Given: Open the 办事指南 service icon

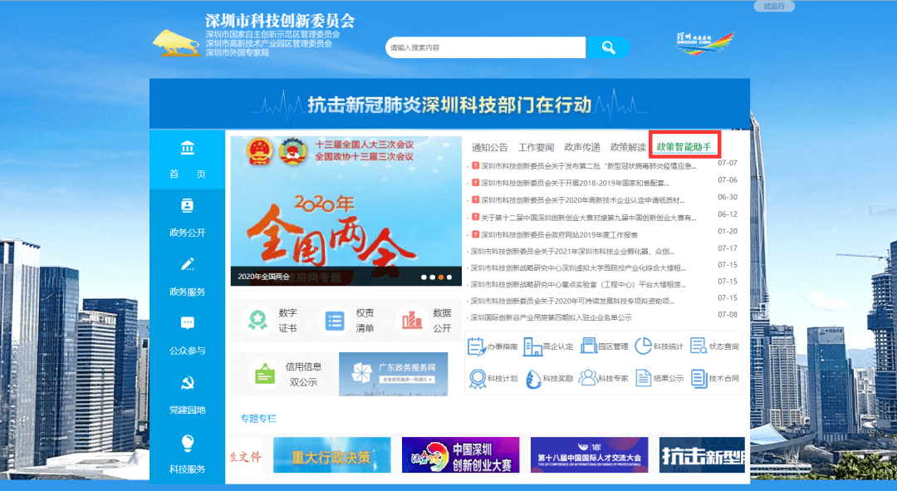Looking at the screenshot, I should [x=478, y=346].
